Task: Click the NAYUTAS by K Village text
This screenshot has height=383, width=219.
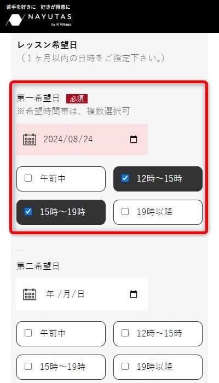Action: (x=50, y=20)
